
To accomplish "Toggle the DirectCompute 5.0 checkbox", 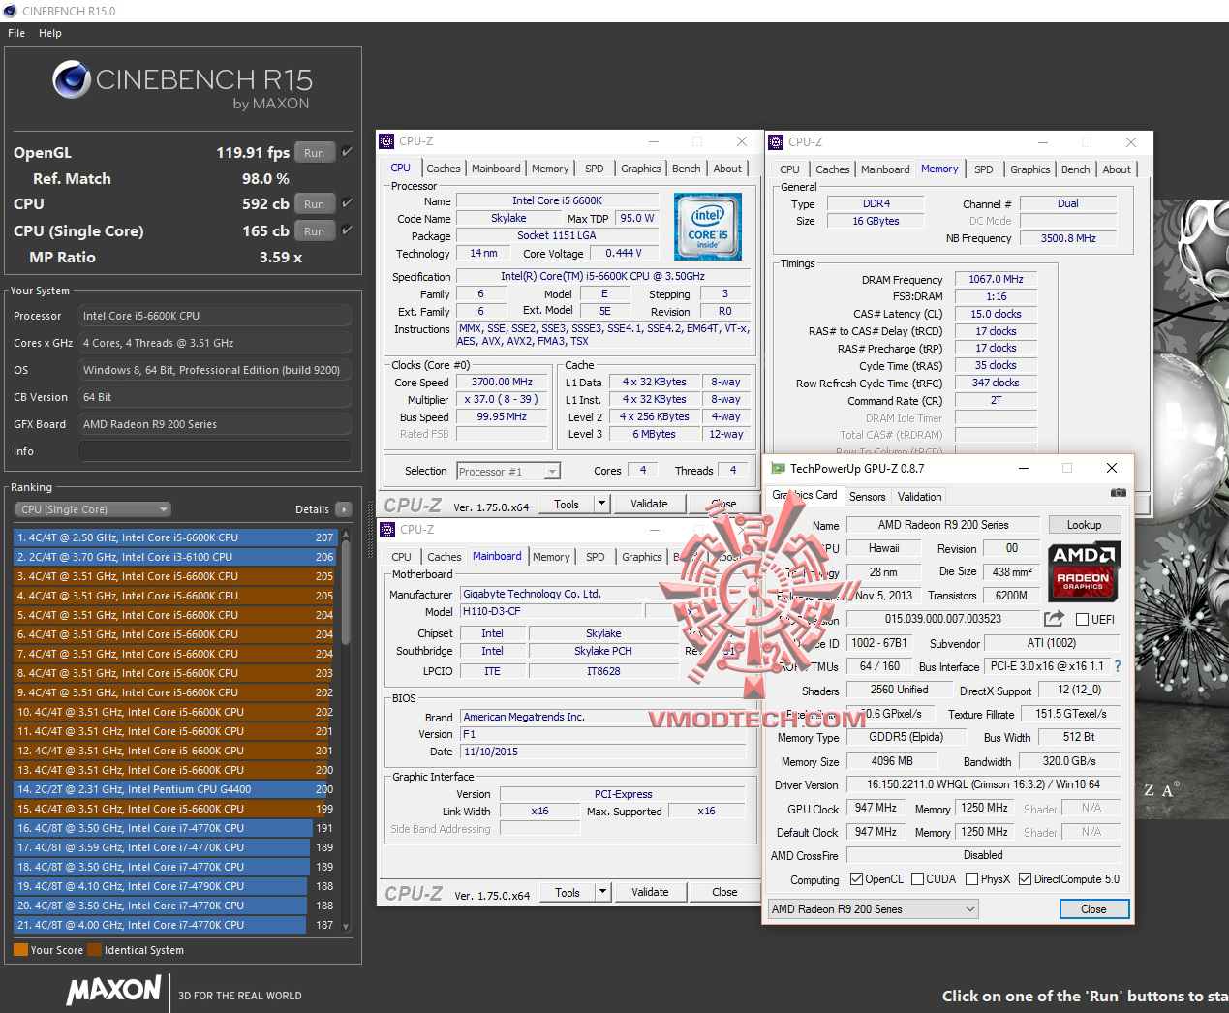I will point(1025,879).
